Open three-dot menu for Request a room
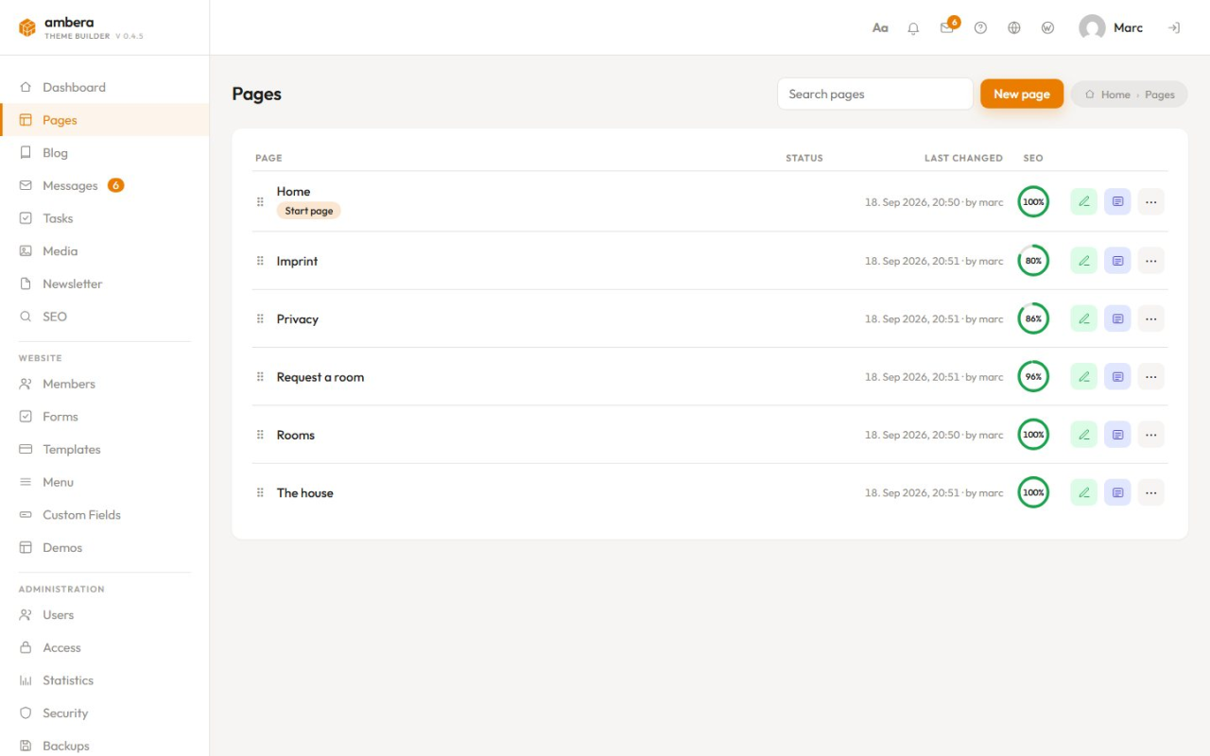Screen dimensions: 1210x756 (x=1150, y=377)
